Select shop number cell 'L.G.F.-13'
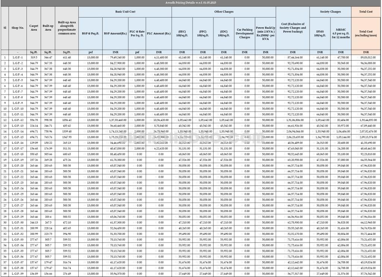The image size is (382, 277). (18, 126)
